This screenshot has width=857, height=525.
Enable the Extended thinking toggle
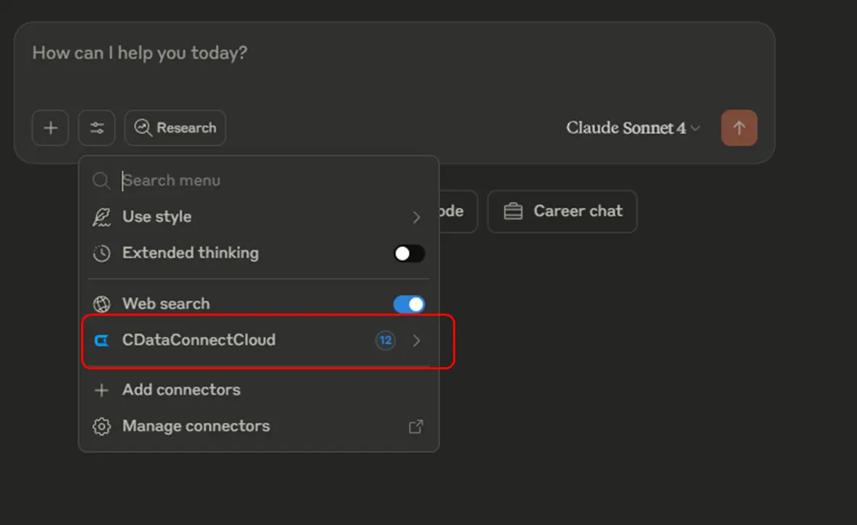409,253
